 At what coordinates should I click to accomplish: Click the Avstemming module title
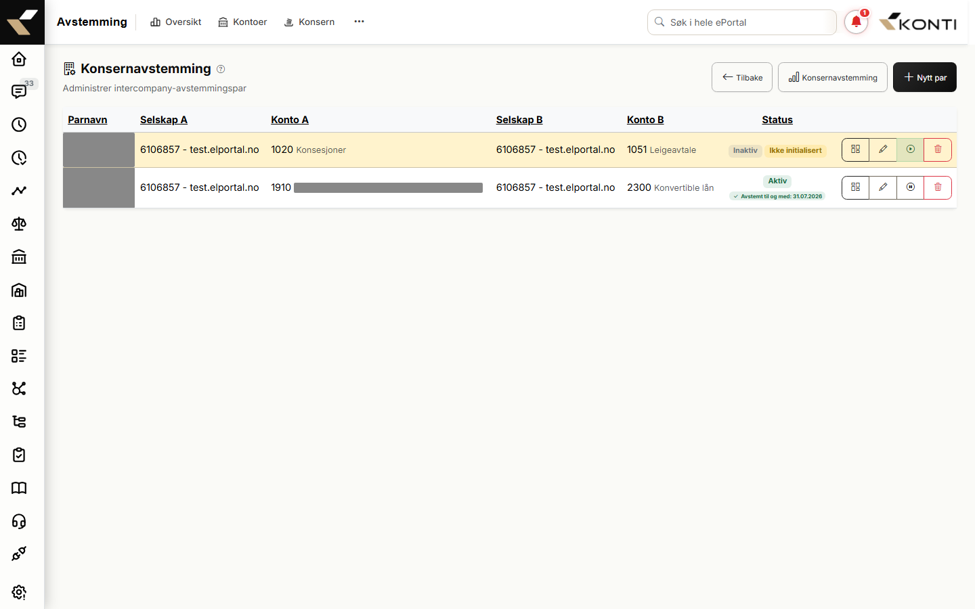coord(92,22)
